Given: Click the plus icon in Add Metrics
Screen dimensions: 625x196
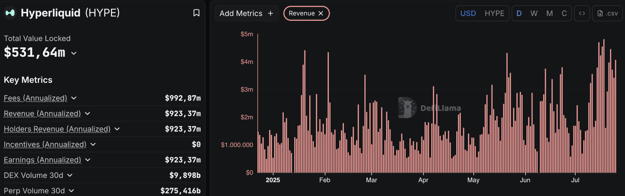Looking at the screenshot, I should (270, 13).
